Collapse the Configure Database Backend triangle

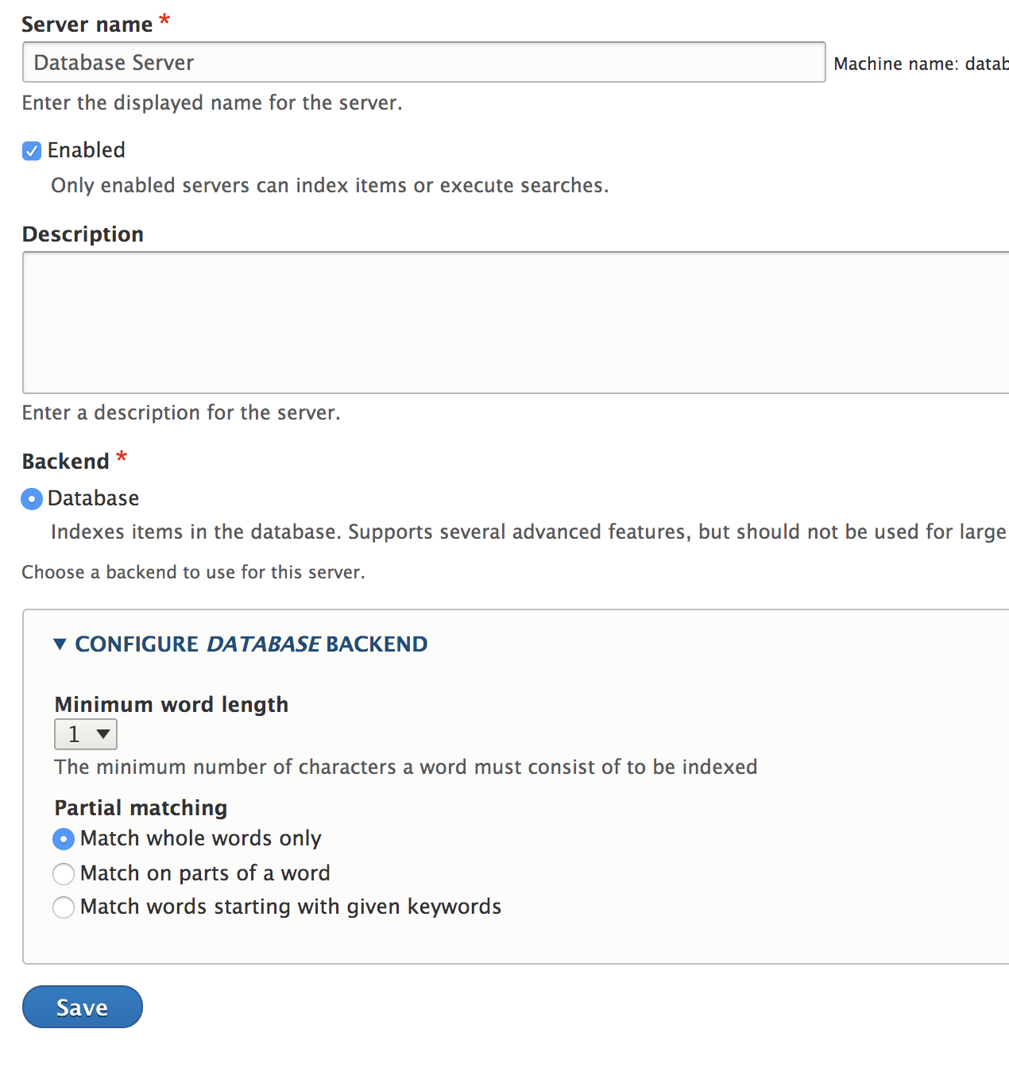(60, 644)
